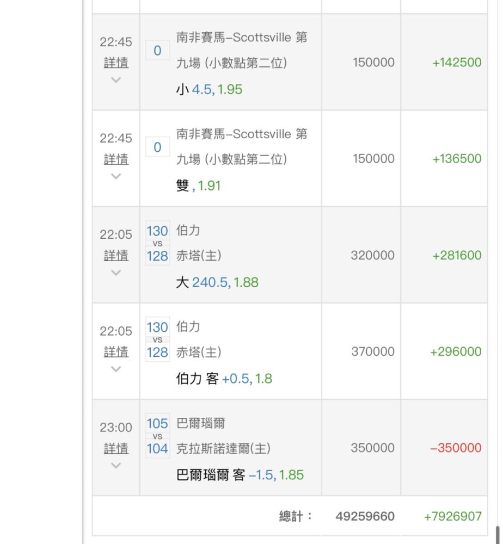Image resolution: width=503 pixels, height=544 pixels.
Task: Expand chevron under first 22:45 row
Action: coord(115,80)
